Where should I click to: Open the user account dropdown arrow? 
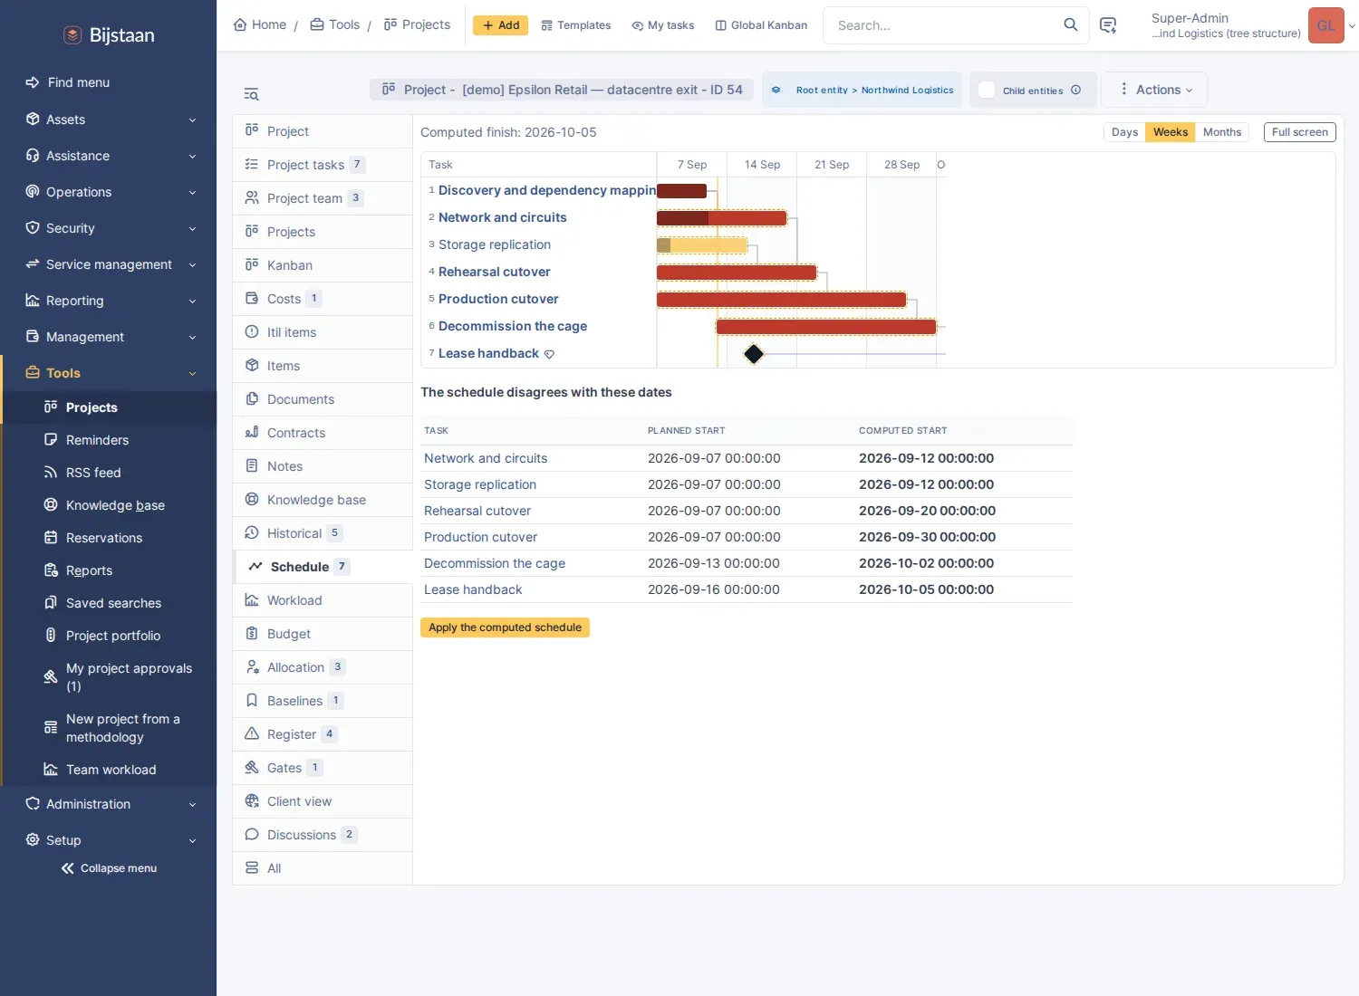point(1352,26)
